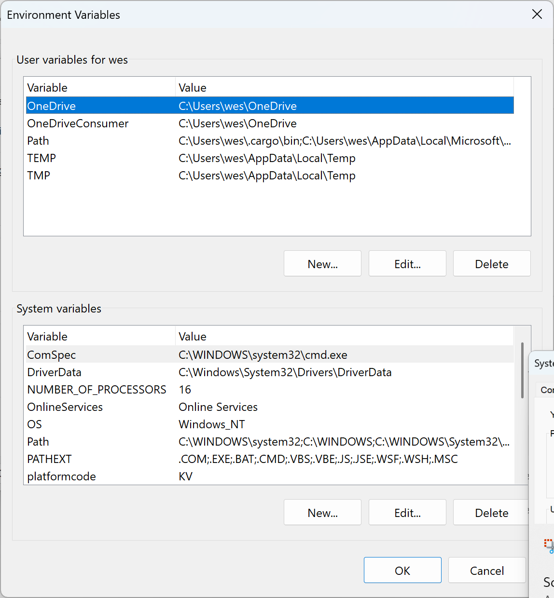
Task: Select the TEMP user variable
Action: tap(270, 158)
